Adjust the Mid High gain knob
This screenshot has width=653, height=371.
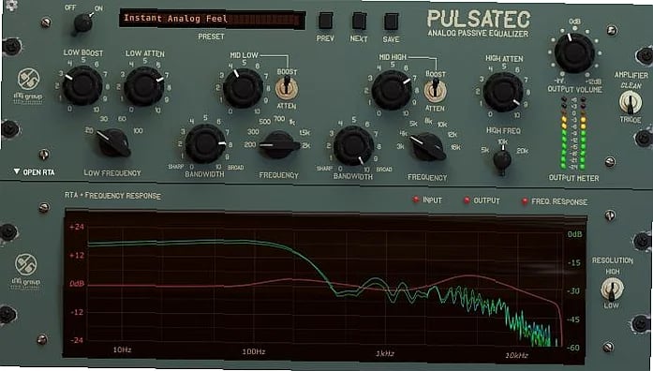[392, 90]
